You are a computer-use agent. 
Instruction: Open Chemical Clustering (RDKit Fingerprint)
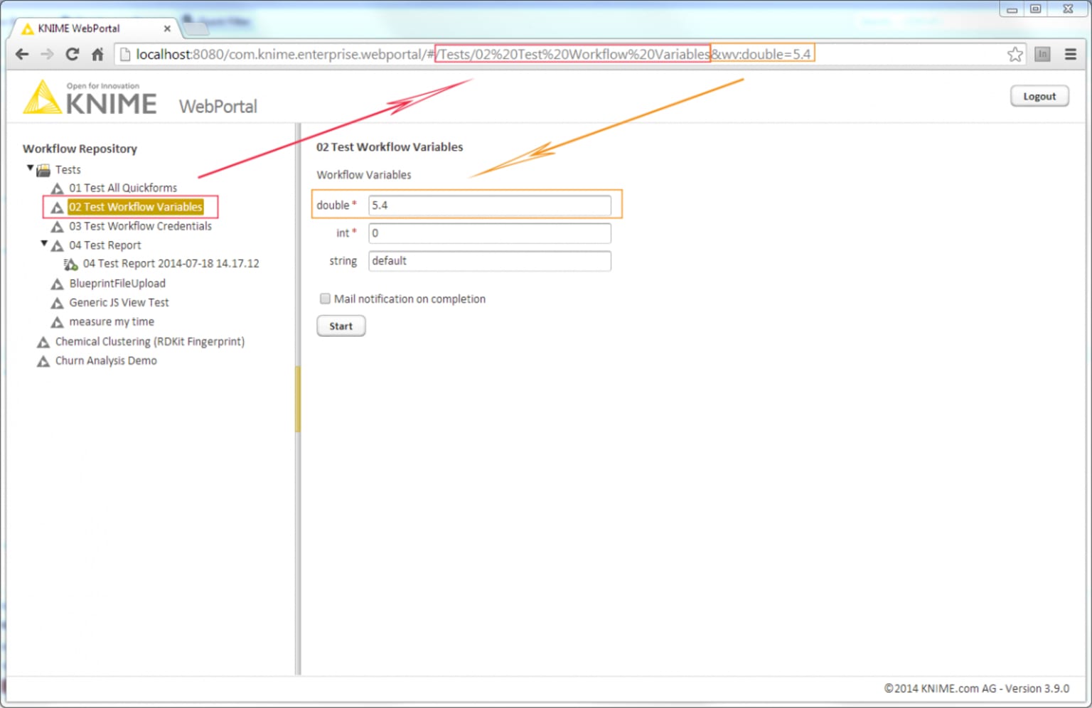[x=150, y=341]
